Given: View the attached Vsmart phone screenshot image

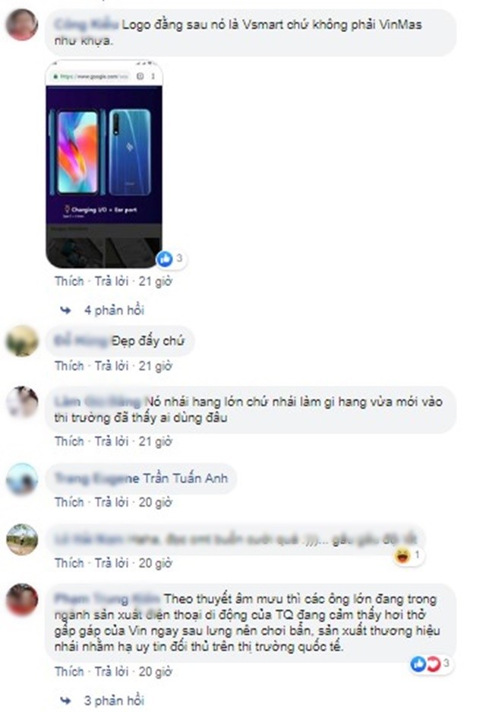Looking at the screenshot, I should [104, 164].
